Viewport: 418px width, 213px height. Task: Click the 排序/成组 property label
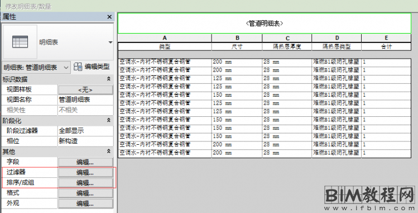click(x=20, y=183)
